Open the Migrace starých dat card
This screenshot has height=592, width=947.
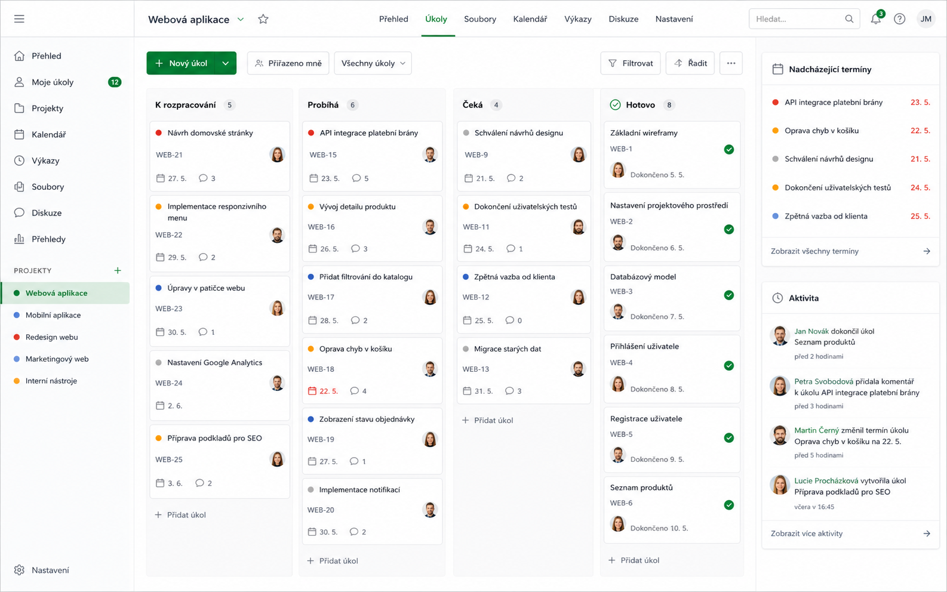coord(524,369)
